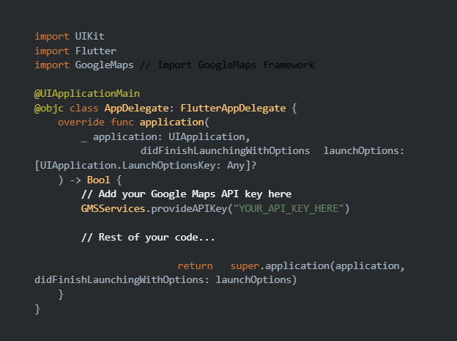Click the @UIApplicationMain attribute
The image size is (457, 341).
(x=87, y=93)
